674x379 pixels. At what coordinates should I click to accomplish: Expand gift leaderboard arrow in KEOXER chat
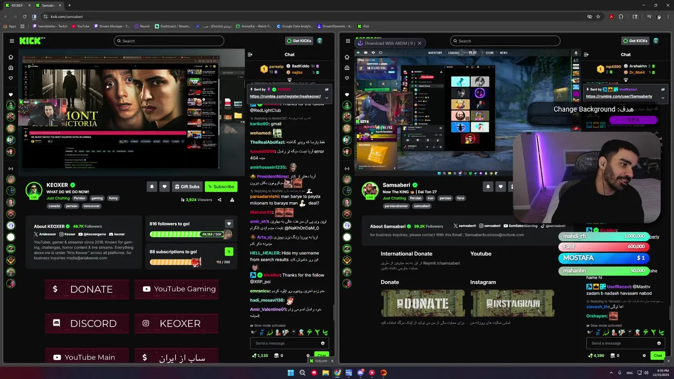289,80
